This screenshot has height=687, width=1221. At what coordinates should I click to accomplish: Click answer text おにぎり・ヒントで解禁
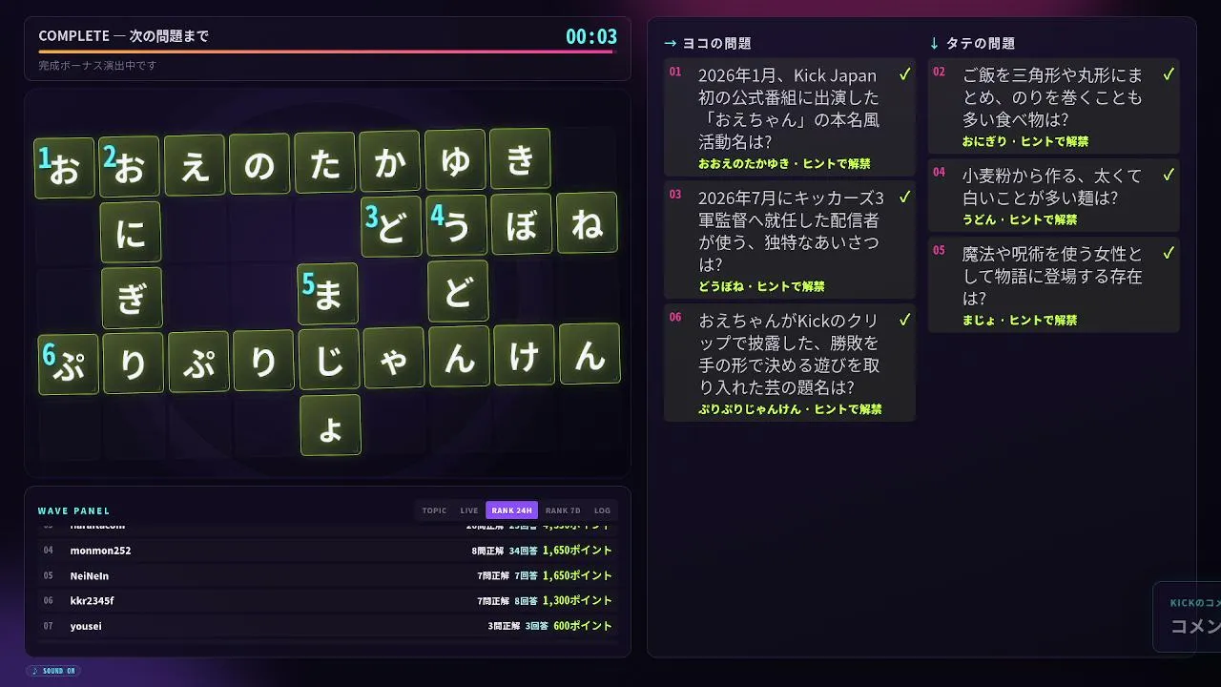1024,141
